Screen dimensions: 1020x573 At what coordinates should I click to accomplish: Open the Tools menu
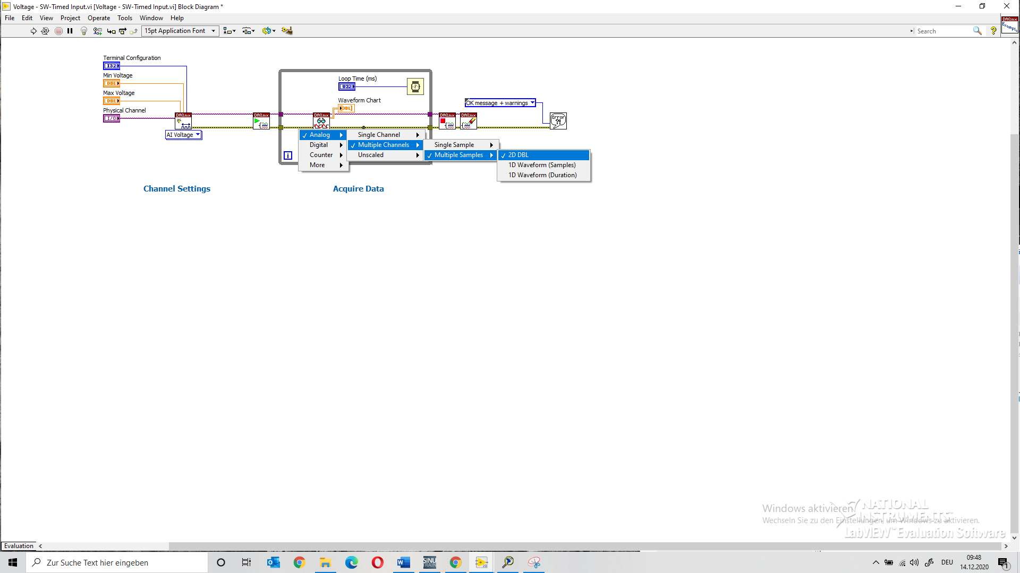[x=124, y=18]
